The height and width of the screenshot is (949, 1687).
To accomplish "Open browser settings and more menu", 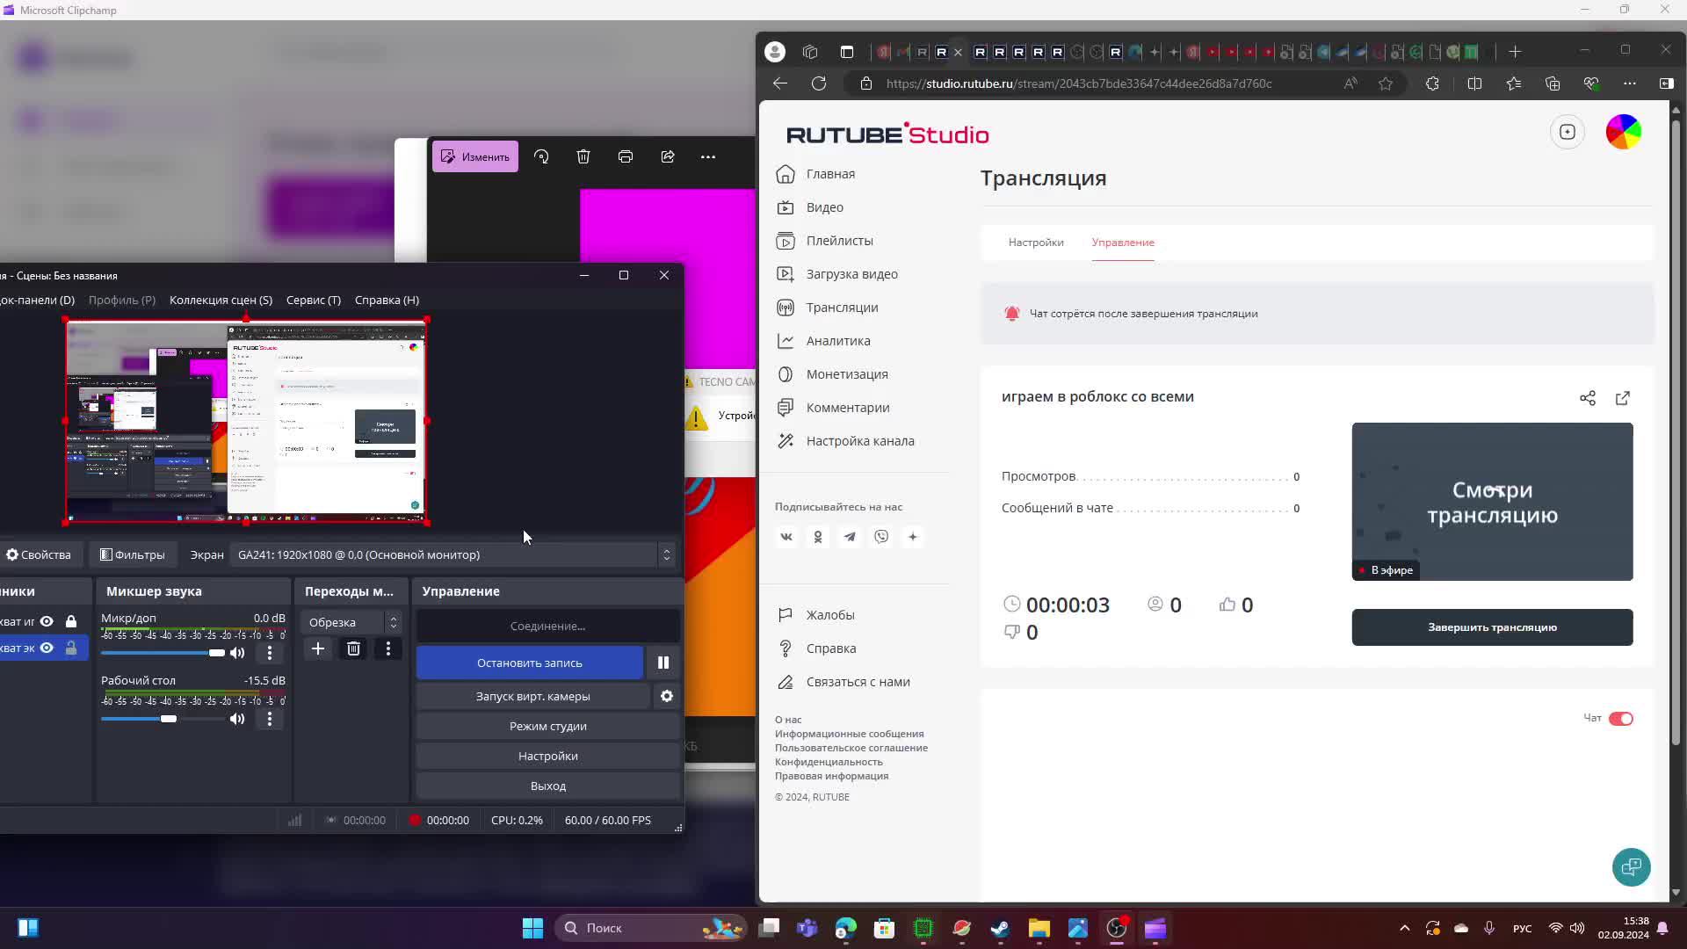I will (x=1630, y=83).
